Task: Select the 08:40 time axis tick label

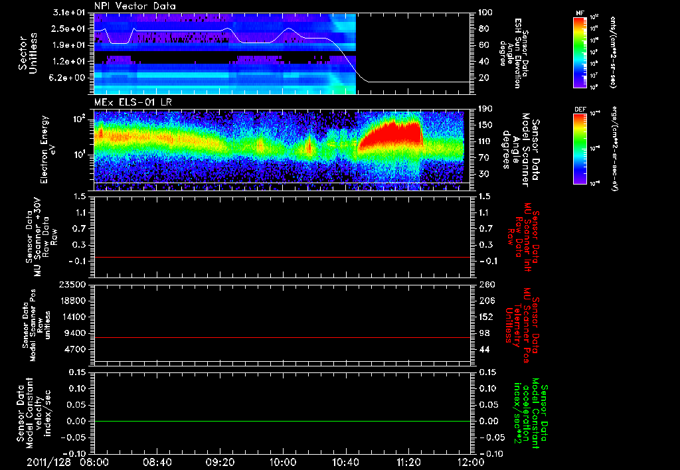Action: click(x=157, y=461)
